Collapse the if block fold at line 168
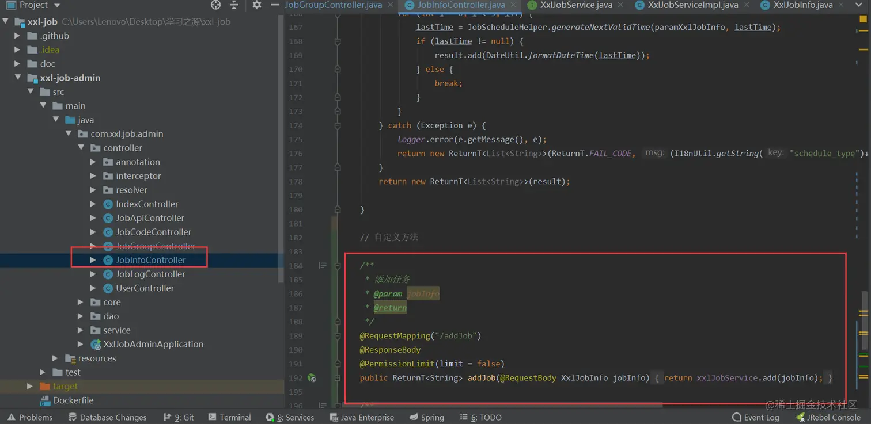The image size is (871, 424). pyautogui.click(x=338, y=41)
